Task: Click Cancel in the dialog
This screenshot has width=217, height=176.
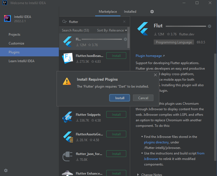Action: pos(143,98)
